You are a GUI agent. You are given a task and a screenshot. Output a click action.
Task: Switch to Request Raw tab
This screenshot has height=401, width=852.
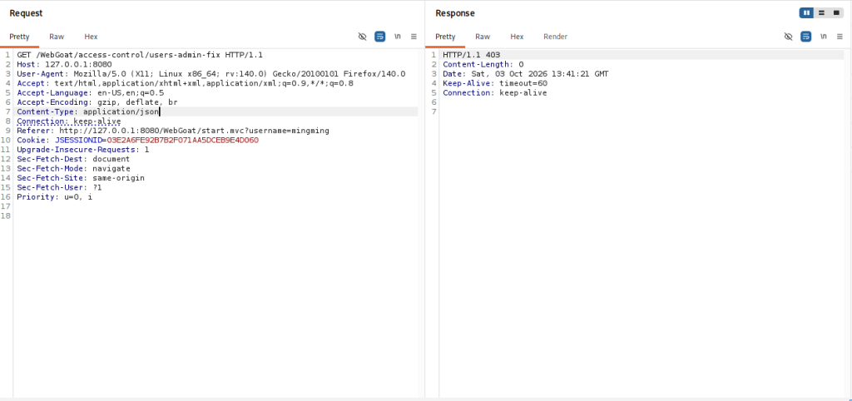click(57, 37)
